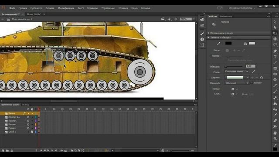Select the Hand tool
Viewport: 279px width, 157px height.
(275, 133)
